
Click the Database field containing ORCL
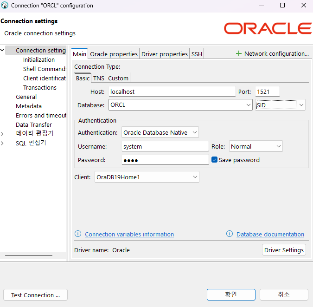point(180,105)
